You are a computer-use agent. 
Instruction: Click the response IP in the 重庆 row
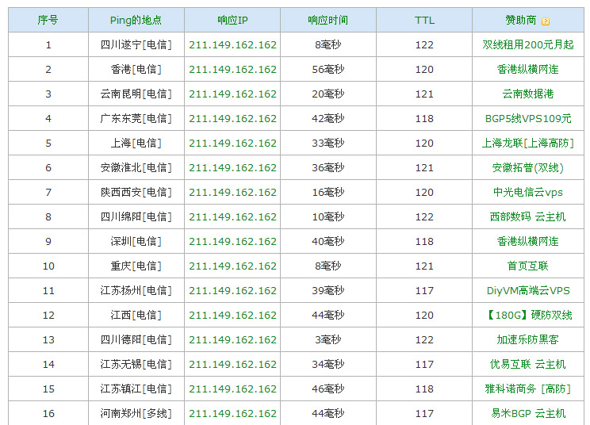[232, 266]
